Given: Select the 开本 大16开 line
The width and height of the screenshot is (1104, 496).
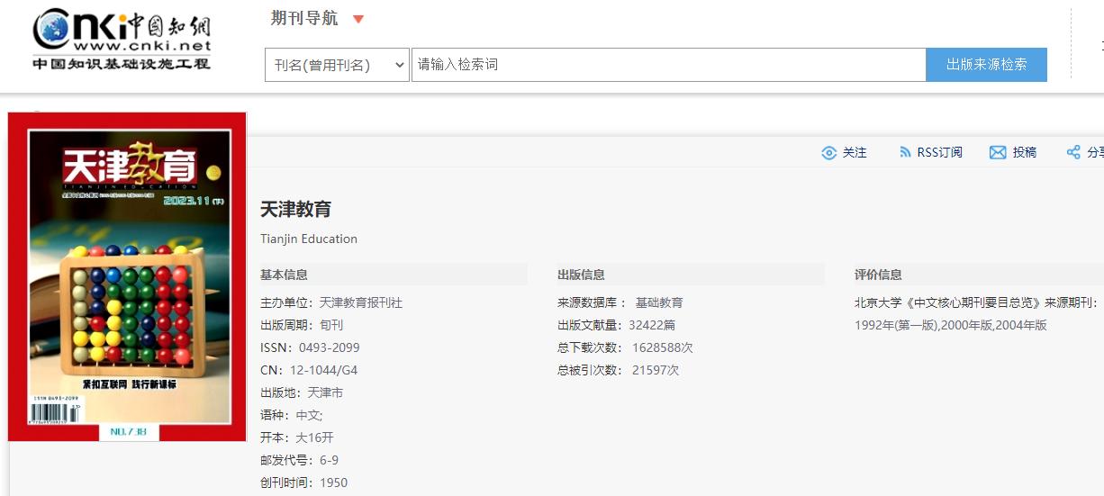Looking at the screenshot, I should coord(297,437).
